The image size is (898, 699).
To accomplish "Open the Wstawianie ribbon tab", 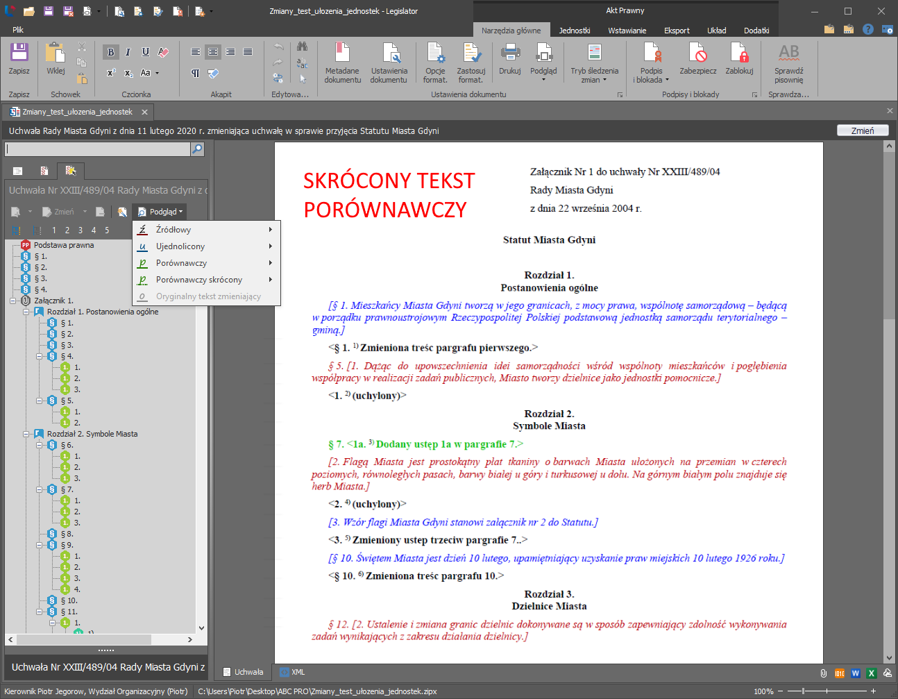I will 627,31.
